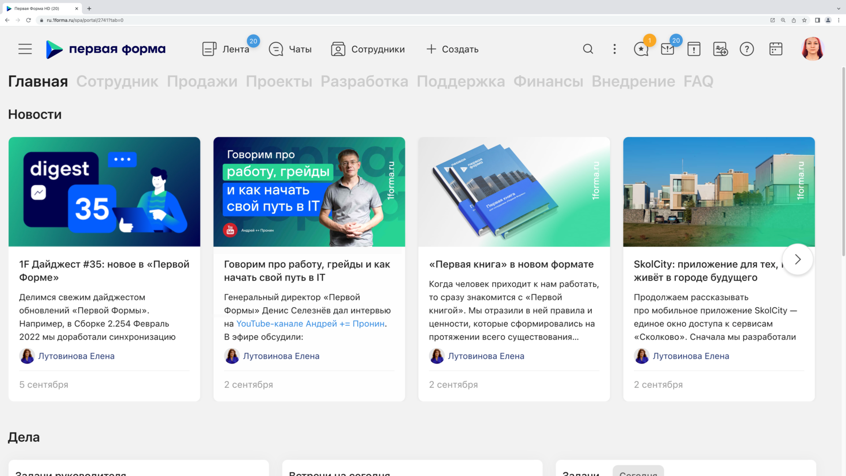Open the user profile avatar menu
Screen dimensions: 846x476
[x=813, y=49]
